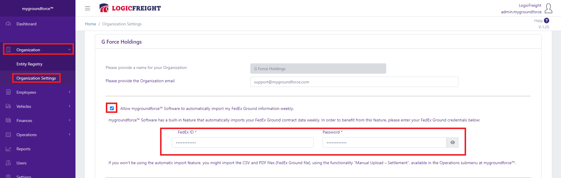
Task: Click Organization Settings breadcrumb text
Action: (122, 24)
